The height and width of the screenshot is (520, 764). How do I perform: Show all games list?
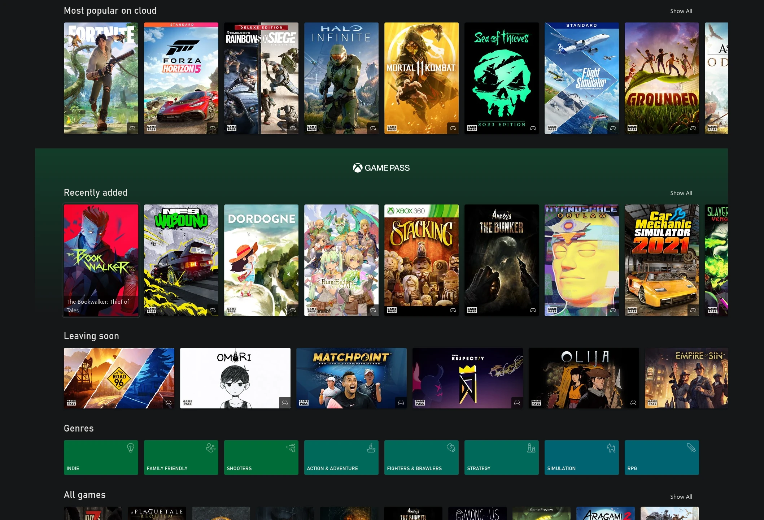tap(681, 497)
